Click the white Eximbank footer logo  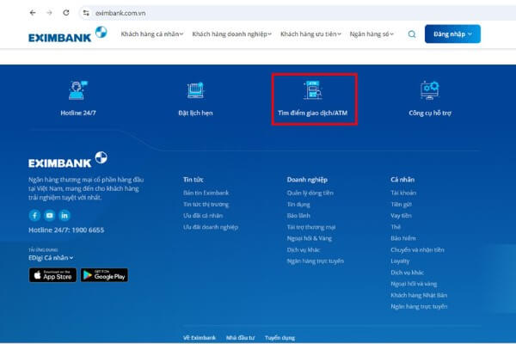[67, 160]
